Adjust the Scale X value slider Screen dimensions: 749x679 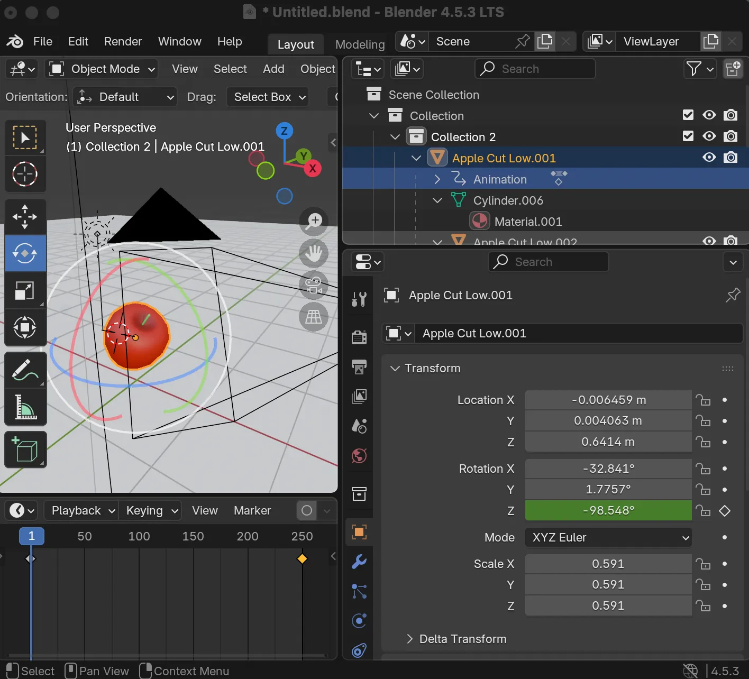[x=608, y=564]
